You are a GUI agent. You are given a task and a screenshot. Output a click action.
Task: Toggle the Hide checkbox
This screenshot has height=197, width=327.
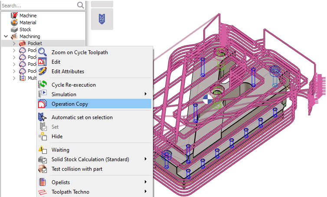(x=43, y=136)
